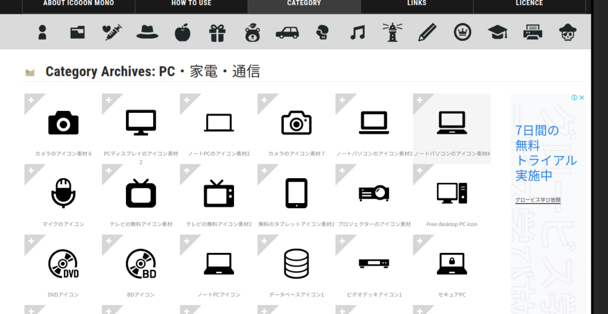This screenshot has width=608, height=314.
Task: Open the カメラのアイコン素材 7 camera icon
Action: click(x=297, y=122)
